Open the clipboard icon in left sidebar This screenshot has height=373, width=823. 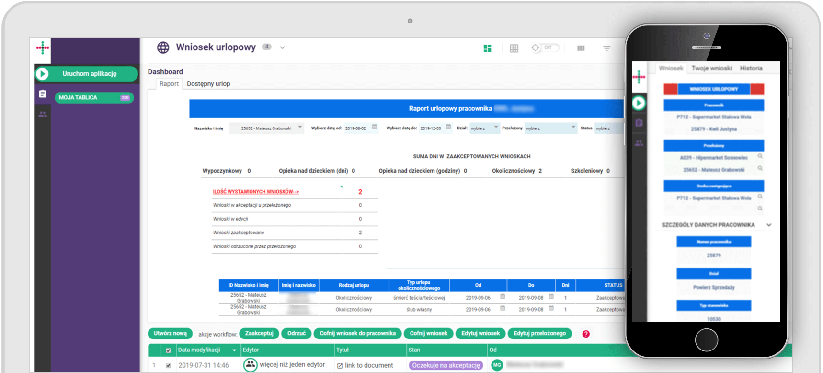43,94
